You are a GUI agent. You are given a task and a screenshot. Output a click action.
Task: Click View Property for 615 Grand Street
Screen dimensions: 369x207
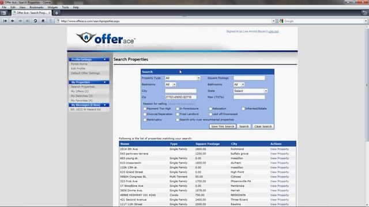coord(279,172)
